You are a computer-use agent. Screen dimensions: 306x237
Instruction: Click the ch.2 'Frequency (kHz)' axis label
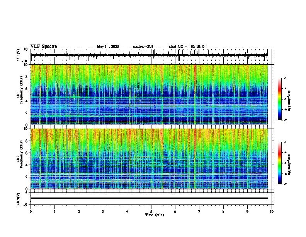[21, 154]
